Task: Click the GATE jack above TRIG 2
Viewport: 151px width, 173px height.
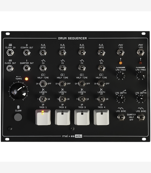Action: click(63, 53)
